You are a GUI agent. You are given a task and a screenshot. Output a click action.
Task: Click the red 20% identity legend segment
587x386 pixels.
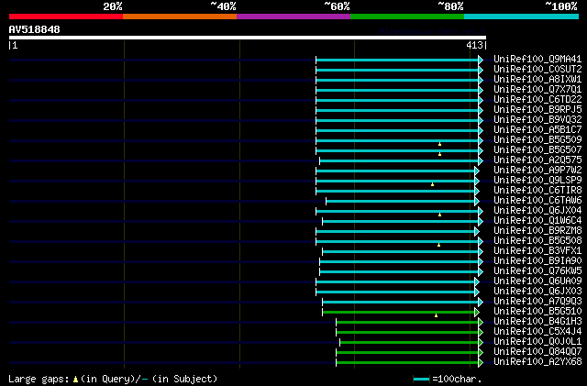(66, 17)
